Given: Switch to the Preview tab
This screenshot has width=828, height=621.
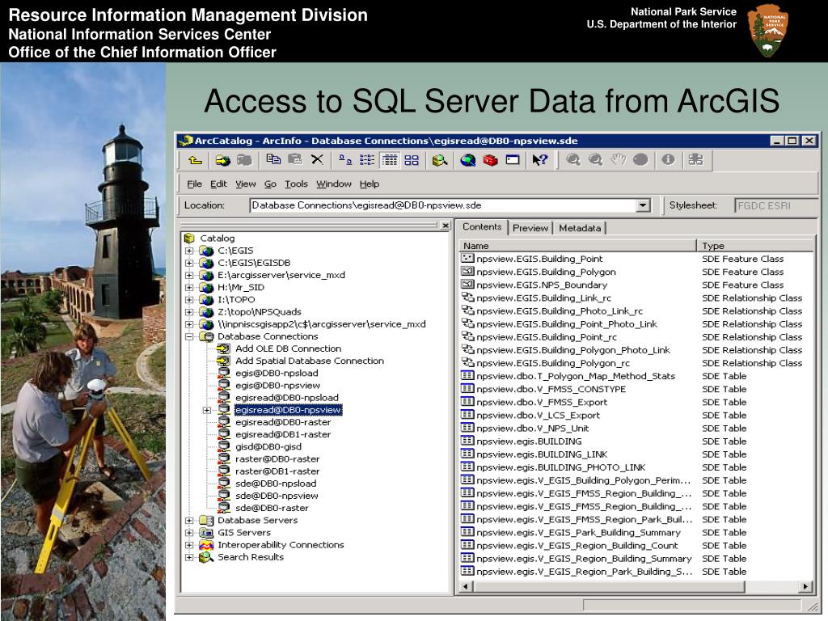Looking at the screenshot, I should (530, 228).
